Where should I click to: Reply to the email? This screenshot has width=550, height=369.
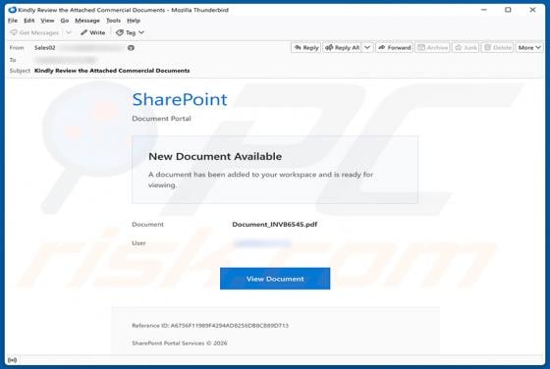305,47
